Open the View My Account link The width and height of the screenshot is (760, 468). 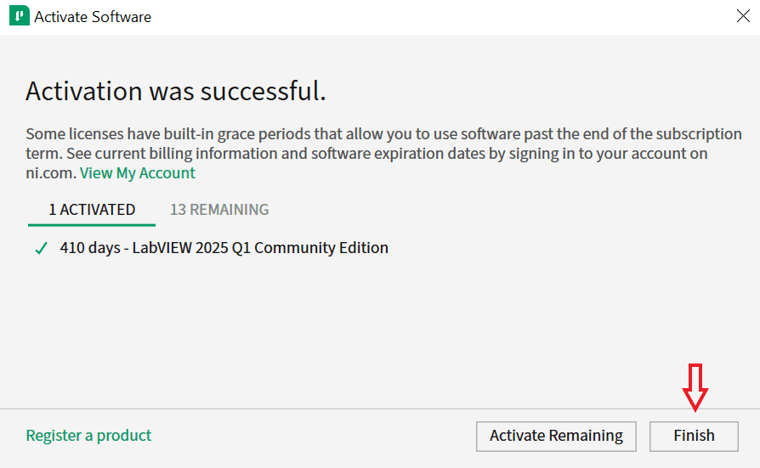[x=137, y=173]
